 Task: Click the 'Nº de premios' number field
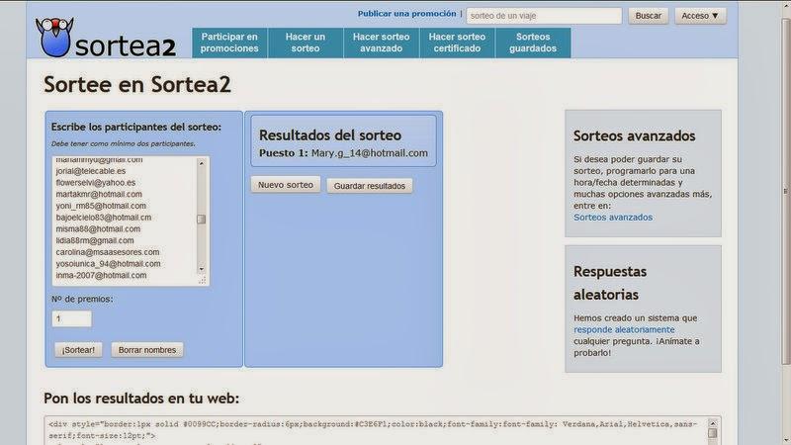(x=71, y=319)
